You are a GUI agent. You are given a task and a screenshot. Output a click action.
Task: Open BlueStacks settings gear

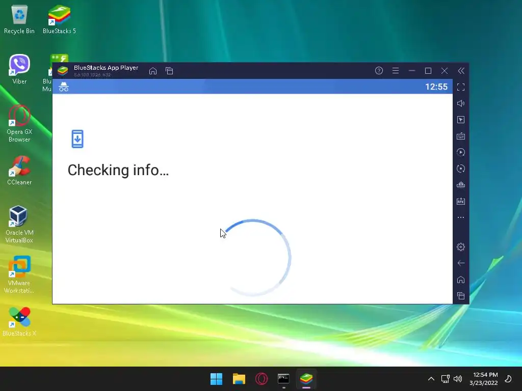coord(461,247)
